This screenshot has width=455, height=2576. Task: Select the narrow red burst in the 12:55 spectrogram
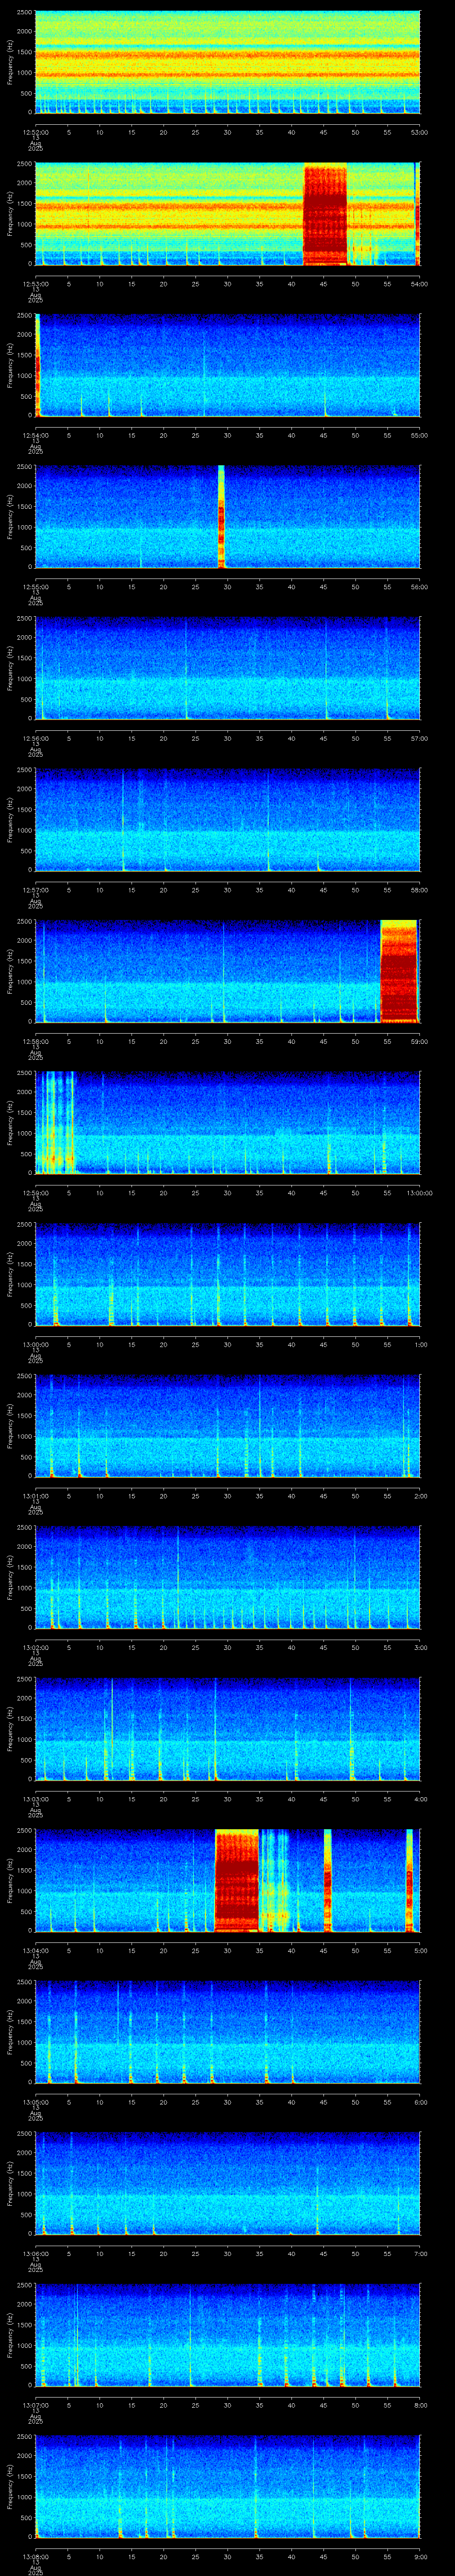[x=221, y=516]
